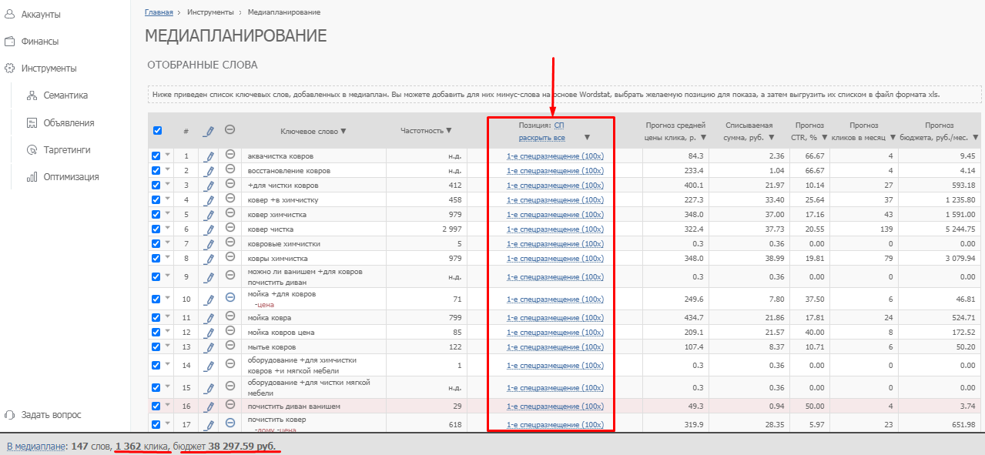985x455 pixels.
Task: Toggle the select-all checkbox in table header
Action: [x=157, y=131]
